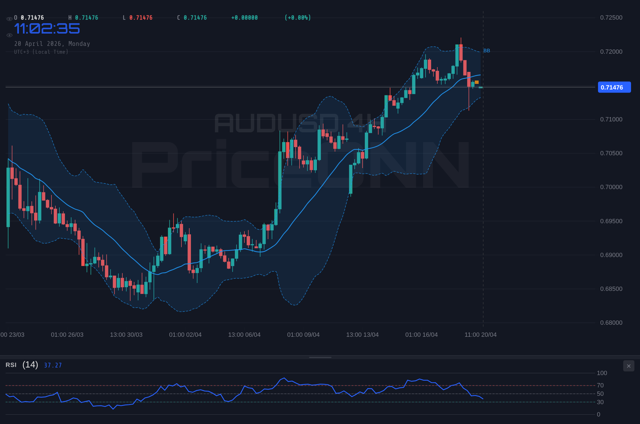
Task: Click the close value C 0.71476
Action: (x=192, y=18)
